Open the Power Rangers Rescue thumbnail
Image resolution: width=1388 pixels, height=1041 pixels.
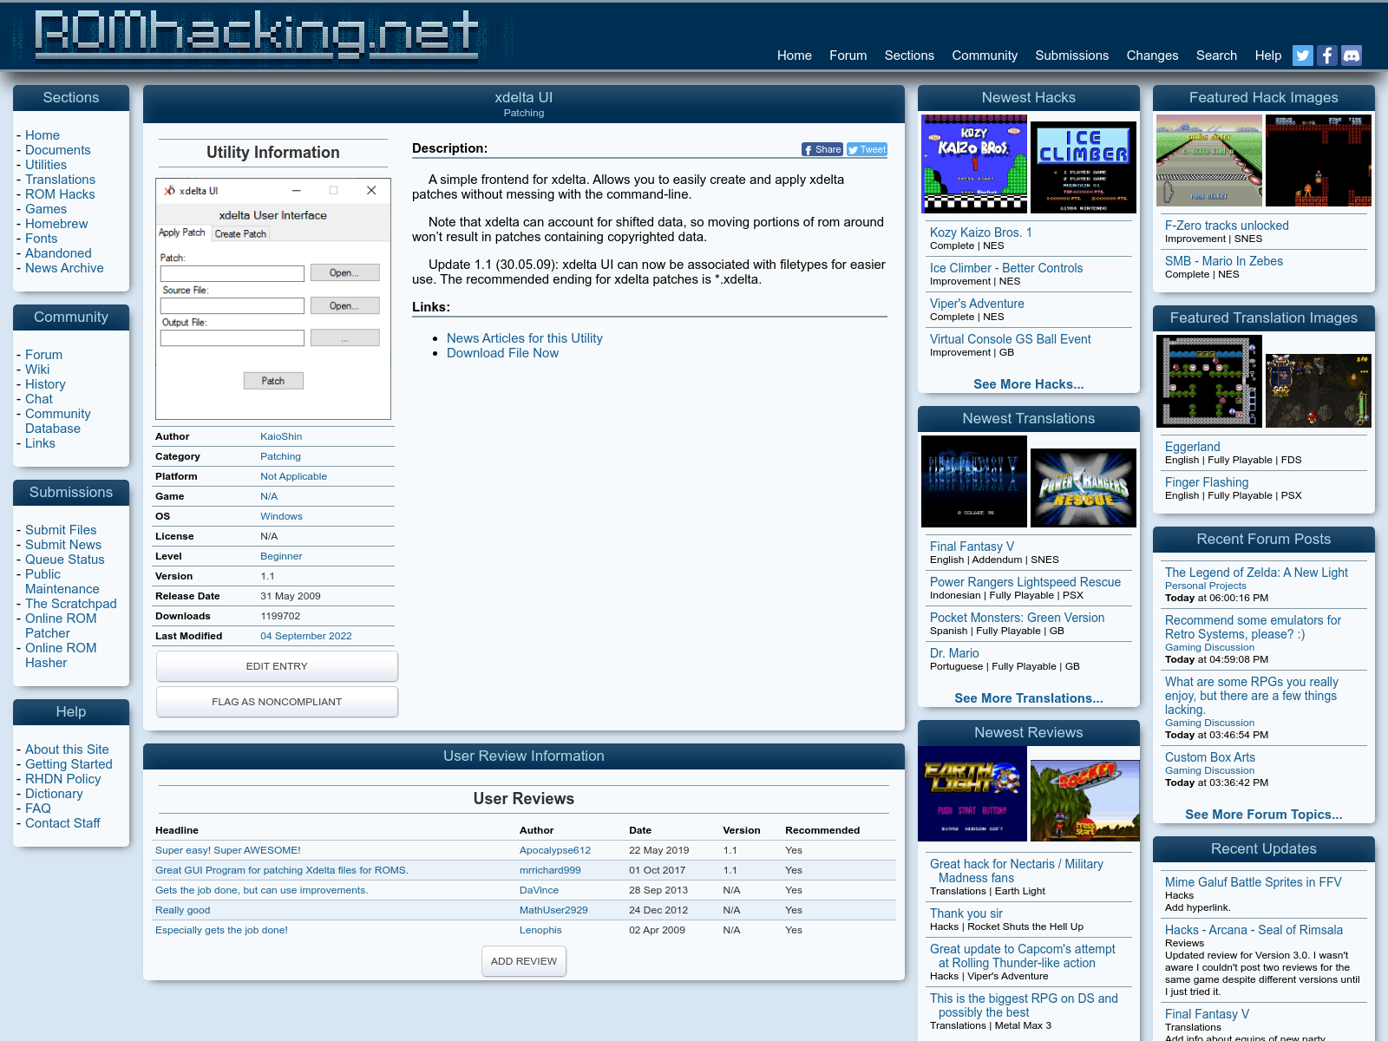pyautogui.click(x=1084, y=488)
